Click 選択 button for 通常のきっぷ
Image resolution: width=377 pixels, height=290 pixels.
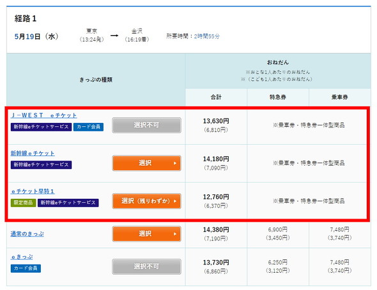(x=147, y=234)
